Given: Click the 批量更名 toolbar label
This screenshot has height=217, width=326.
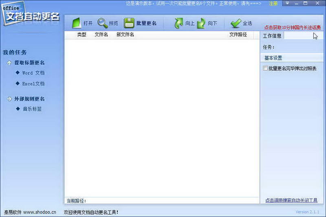Looking at the screenshot, I should [146, 23].
